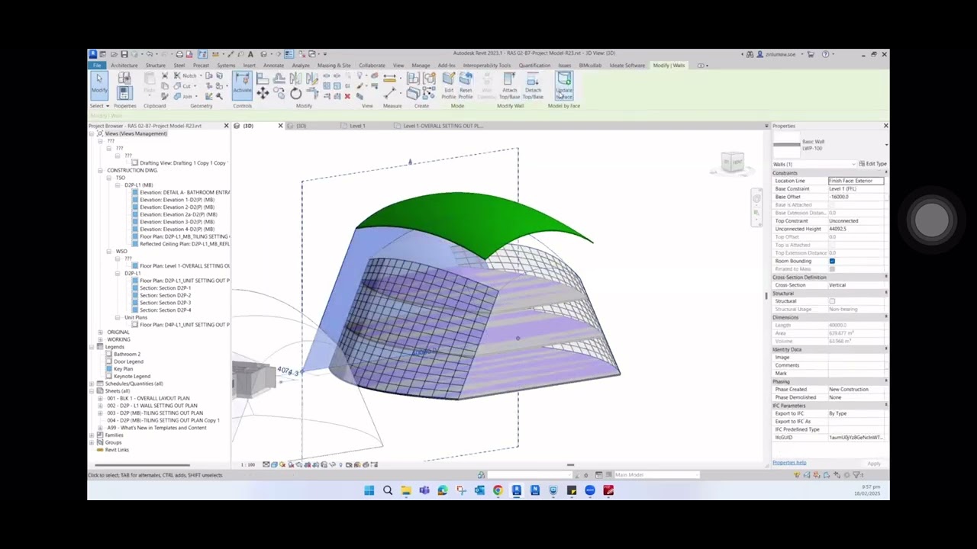
Task: Open Windows taskbar search
Action: click(x=388, y=490)
